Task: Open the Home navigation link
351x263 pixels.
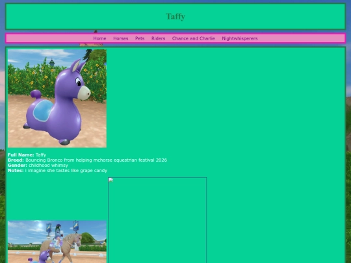Action: [x=99, y=38]
